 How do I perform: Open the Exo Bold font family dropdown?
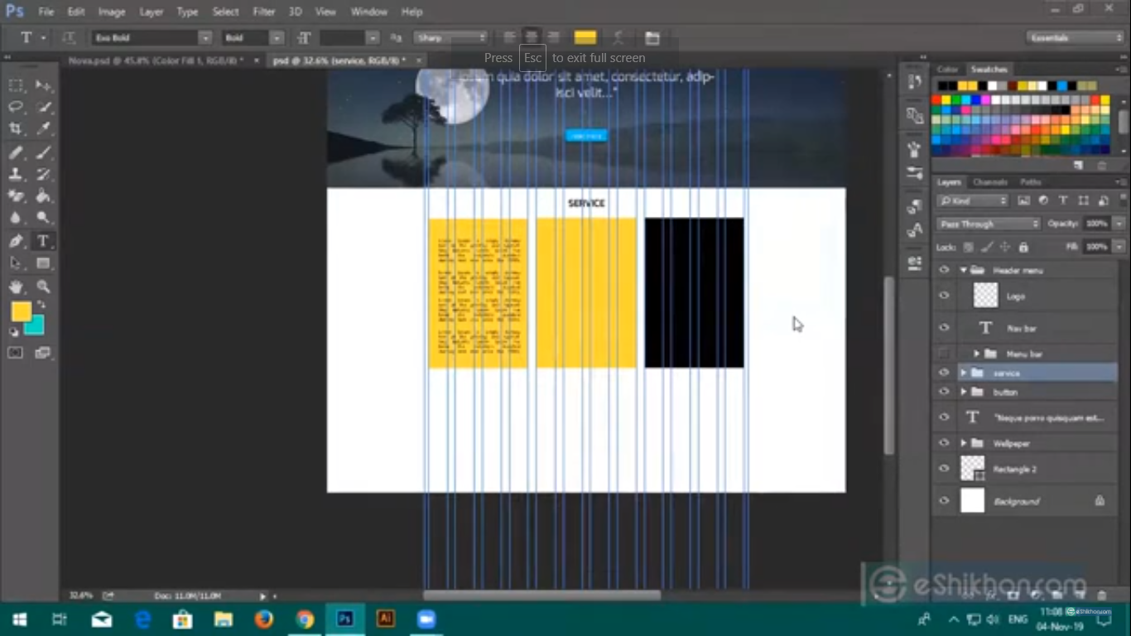(x=206, y=37)
